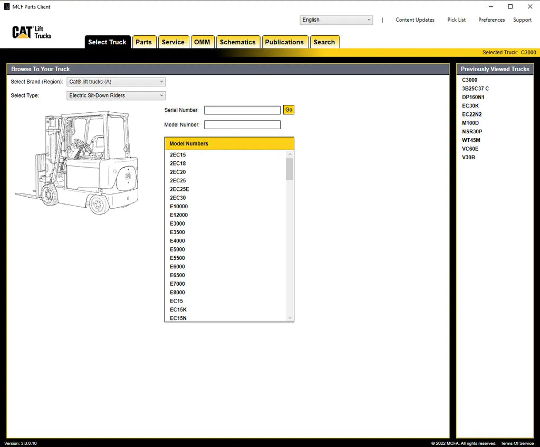Select model E10000 from Model Numbers list
Screen dimensions: 540x447
click(x=179, y=206)
